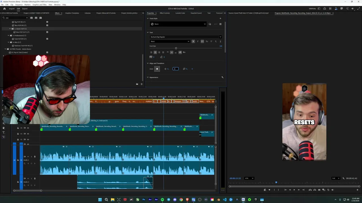Viewport: 362px width, 203px height.
Task: Open the Black font style dropdown
Action: [x=170, y=41]
